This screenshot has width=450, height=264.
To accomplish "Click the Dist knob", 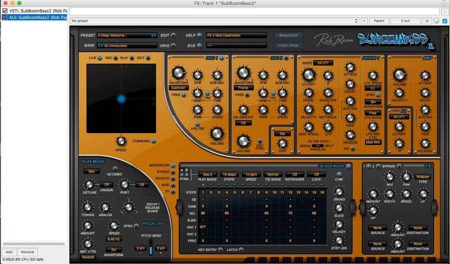I will (x=283, y=143).
